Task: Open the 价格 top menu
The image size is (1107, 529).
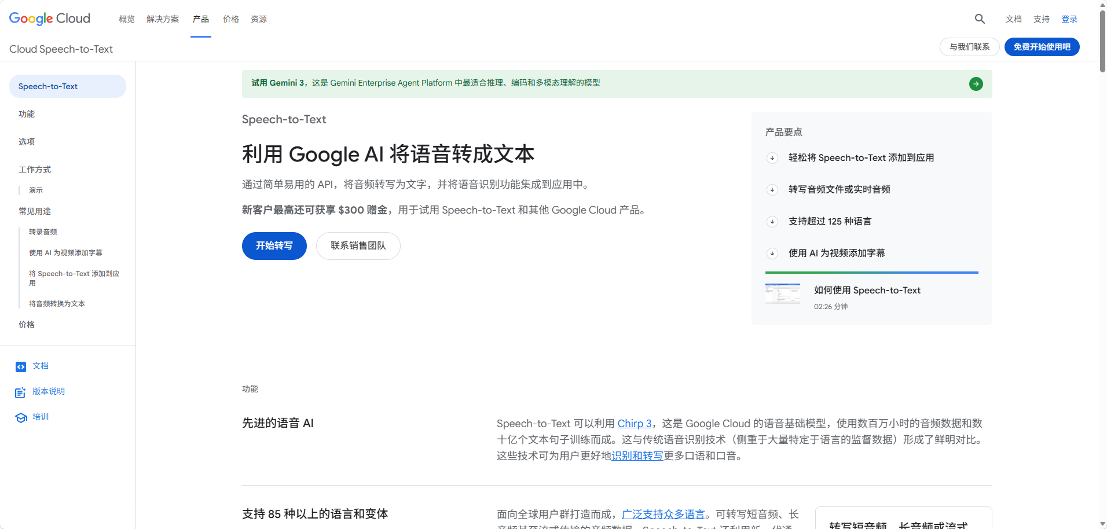Action: point(231,19)
